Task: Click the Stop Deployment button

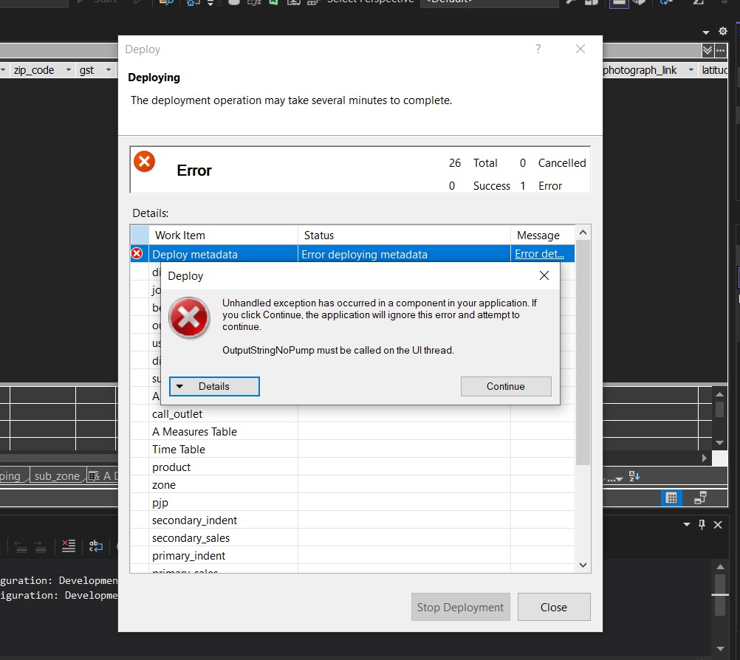Action: [x=460, y=607]
